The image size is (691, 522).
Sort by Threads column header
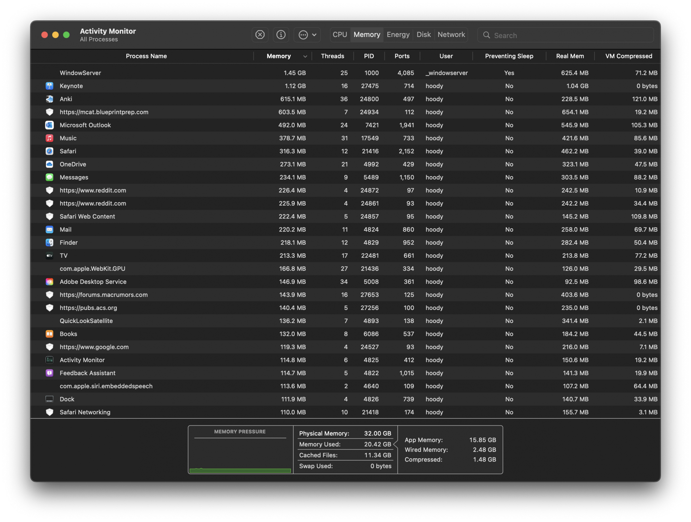click(x=332, y=56)
